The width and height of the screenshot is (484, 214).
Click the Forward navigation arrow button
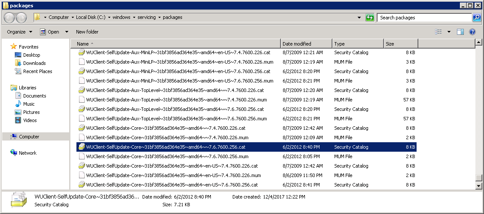tap(21, 18)
